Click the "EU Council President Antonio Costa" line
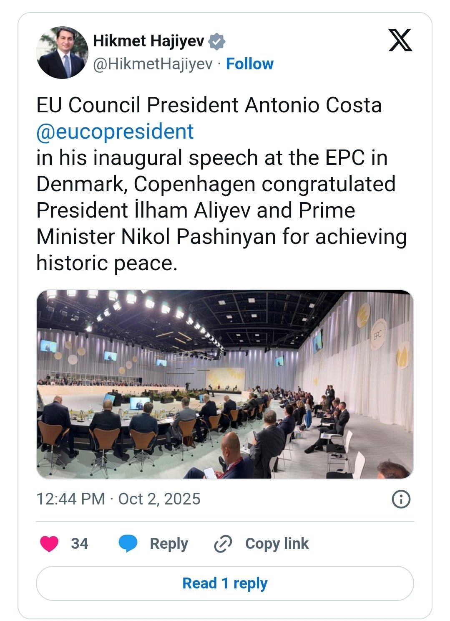 point(209,105)
